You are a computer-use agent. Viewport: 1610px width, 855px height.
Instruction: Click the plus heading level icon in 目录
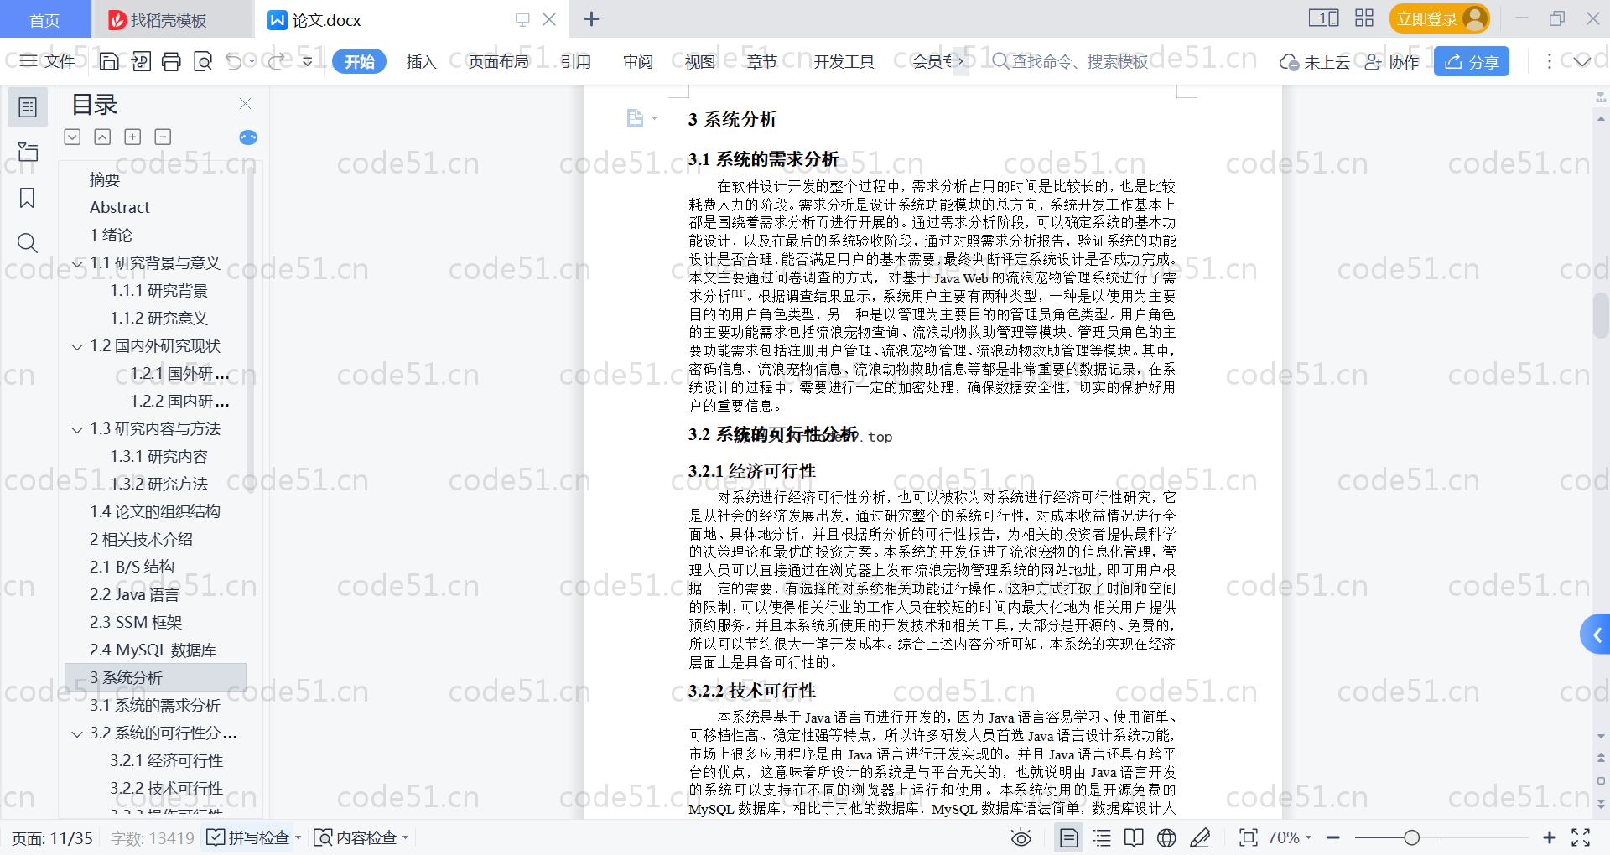[132, 137]
